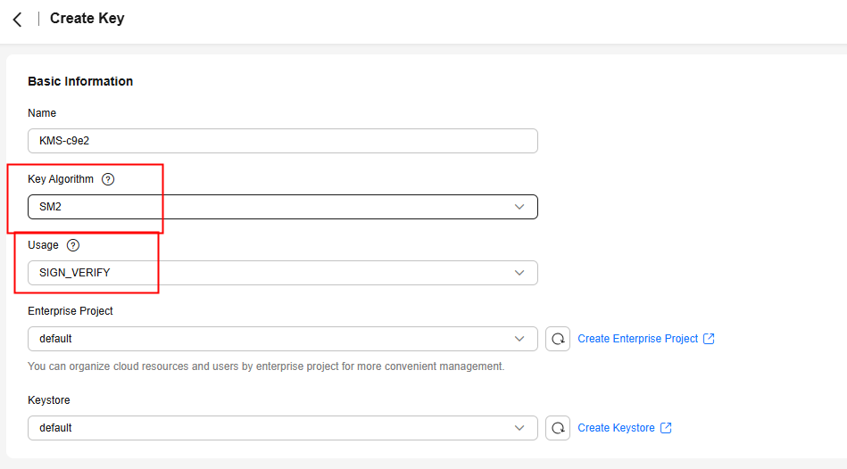
Task: Open the Usage help question mark icon
Action: point(73,245)
